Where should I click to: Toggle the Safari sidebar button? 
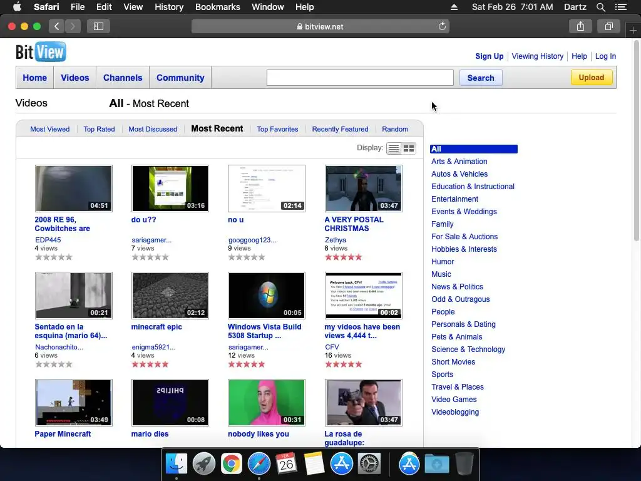[98, 26]
